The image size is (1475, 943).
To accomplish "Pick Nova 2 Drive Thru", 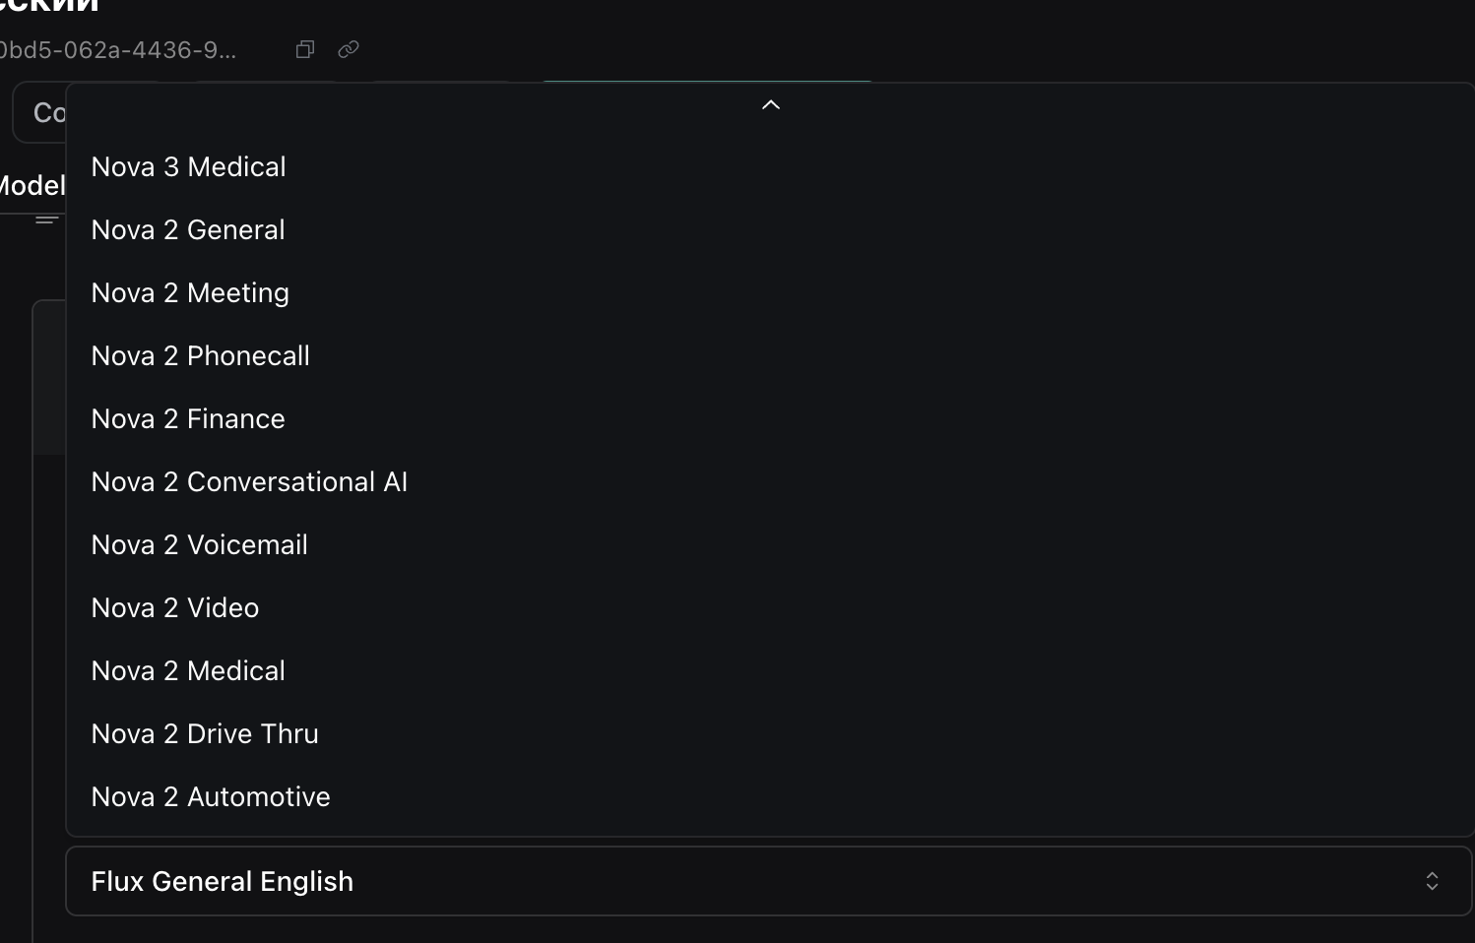I will (205, 734).
